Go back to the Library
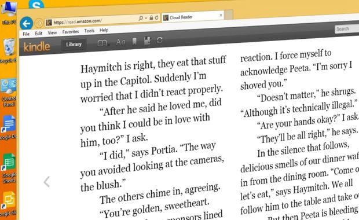Image resolution: width=359 pixels, height=220 pixels. (74, 45)
